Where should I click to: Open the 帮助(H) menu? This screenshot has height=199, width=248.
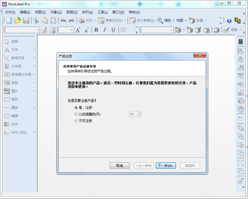(134, 12)
